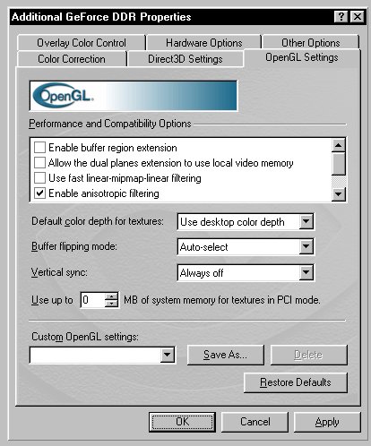The height and width of the screenshot is (446, 371).
Task: Enable buffer region extension checkbox
Action: (39, 148)
